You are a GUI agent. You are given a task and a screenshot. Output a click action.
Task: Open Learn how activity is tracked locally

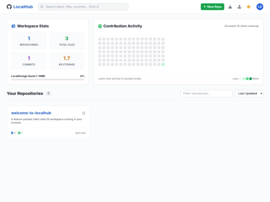[x=119, y=79]
